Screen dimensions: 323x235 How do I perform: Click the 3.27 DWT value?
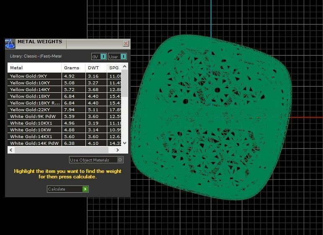point(93,83)
